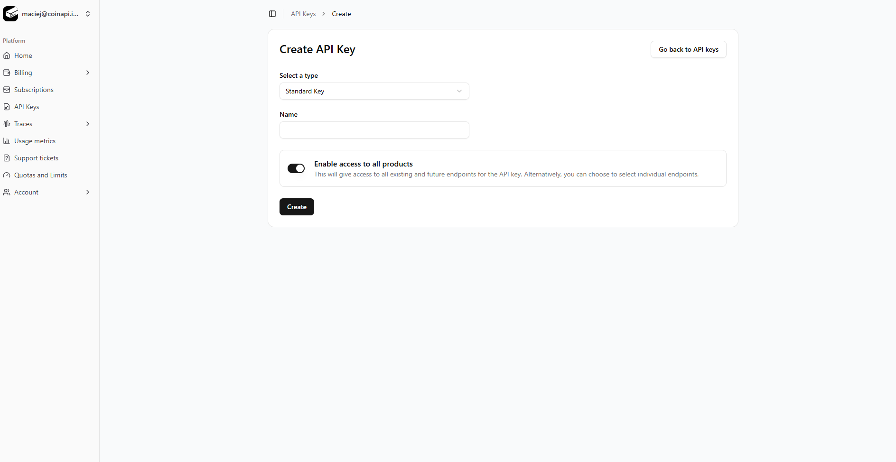This screenshot has height=462, width=896.
Task: Click the sidebar toggle panel icon
Action: (x=272, y=14)
